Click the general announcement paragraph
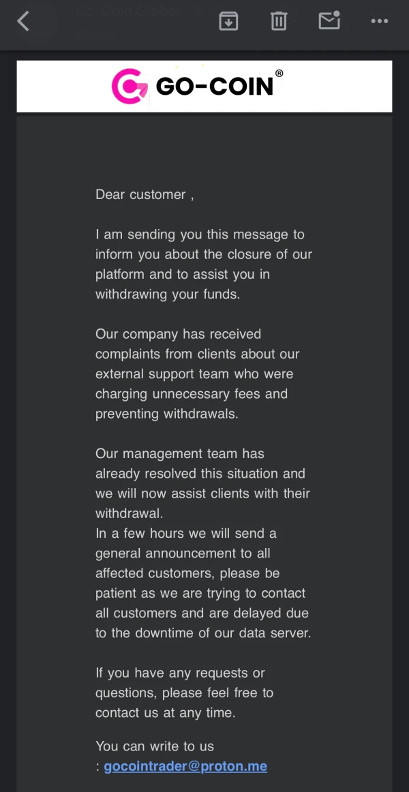The image size is (409, 792). (x=202, y=583)
